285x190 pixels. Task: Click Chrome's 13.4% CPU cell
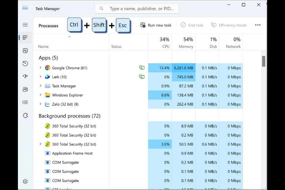pos(160,68)
